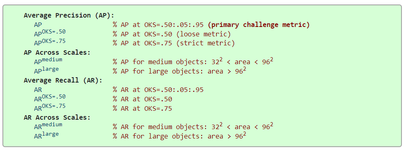The height and width of the screenshot is (152, 406).
Task: Click '(primary challenge metric)' bold text
Action: coord(259,25)
